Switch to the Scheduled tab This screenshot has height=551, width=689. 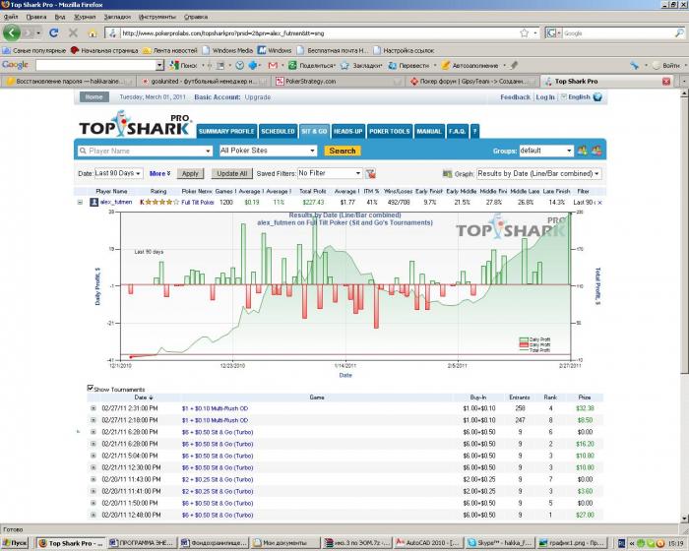pos(278,131)
